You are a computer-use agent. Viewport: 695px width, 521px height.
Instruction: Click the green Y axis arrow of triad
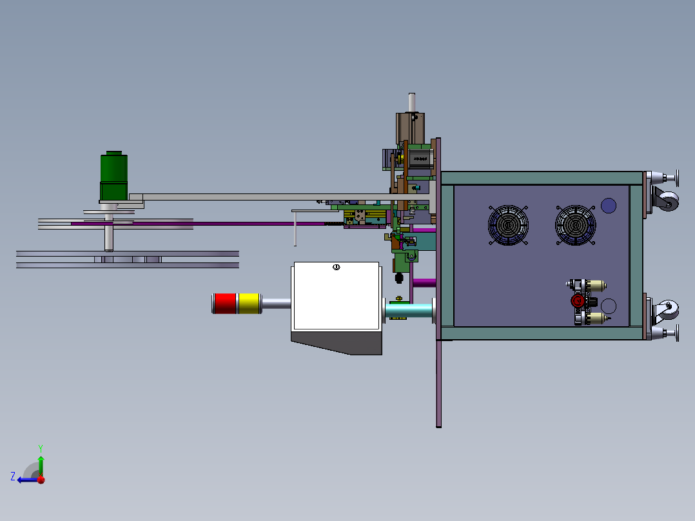tap(41, 466)
